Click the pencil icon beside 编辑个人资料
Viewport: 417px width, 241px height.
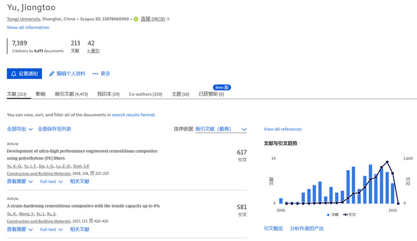point(52,74)
